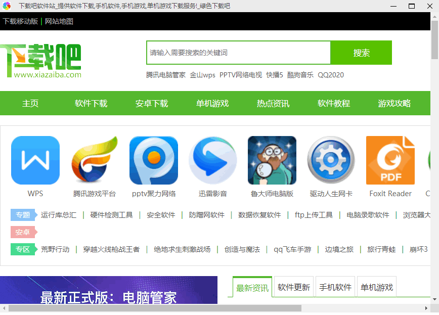Image resolution: width=439 pixels, height=315 pixels.
Task: Open the 驱动人生网卡 gear icon
Action: click(x=331, y=160)
